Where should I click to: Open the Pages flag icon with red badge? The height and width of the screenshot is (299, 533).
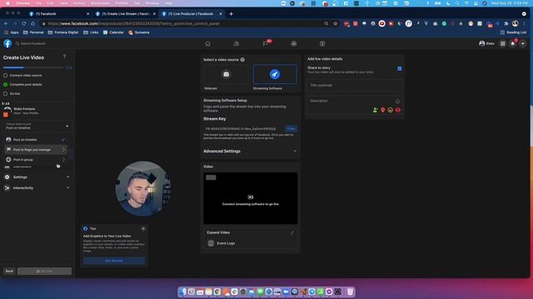[x=266, y=43]
